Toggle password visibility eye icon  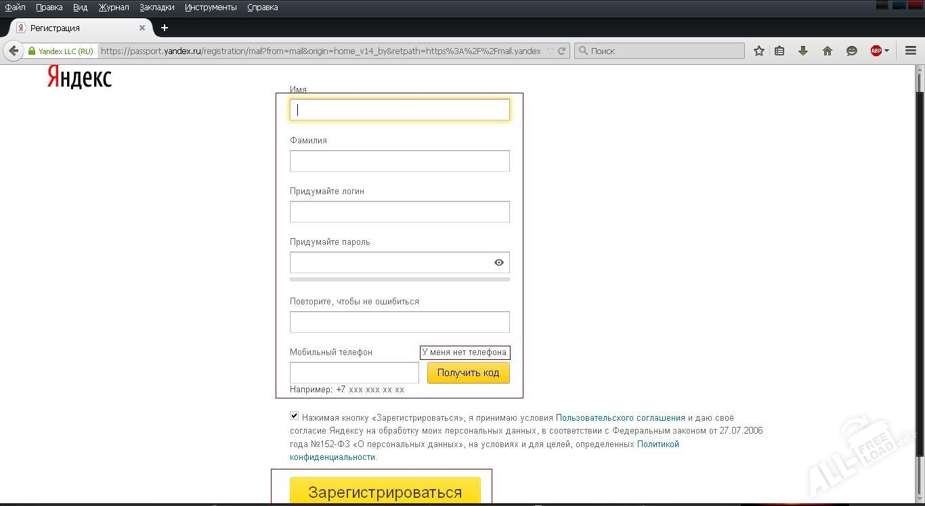click(x=499, y=262)
